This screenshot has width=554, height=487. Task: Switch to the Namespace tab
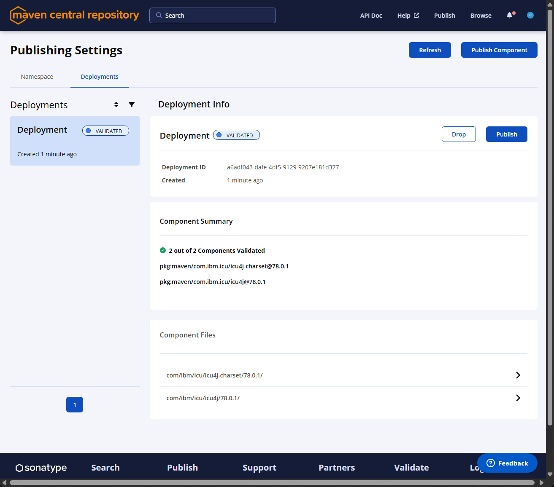(37, 77)
